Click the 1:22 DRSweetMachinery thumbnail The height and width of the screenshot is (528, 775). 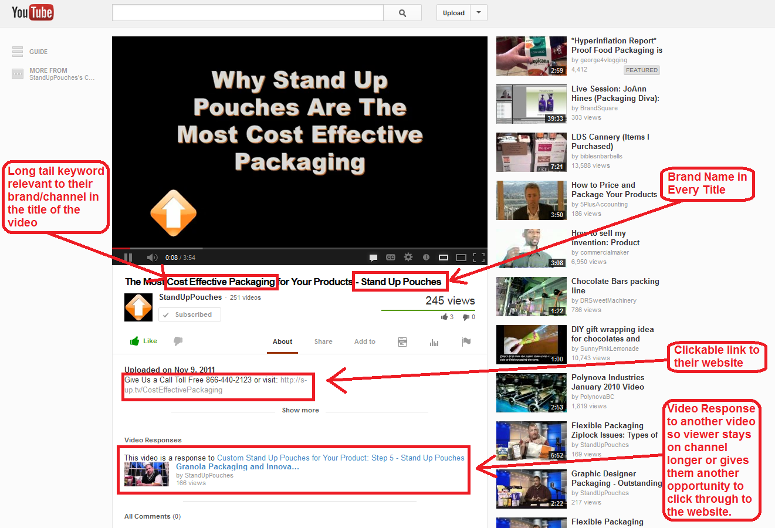(531, 296)
